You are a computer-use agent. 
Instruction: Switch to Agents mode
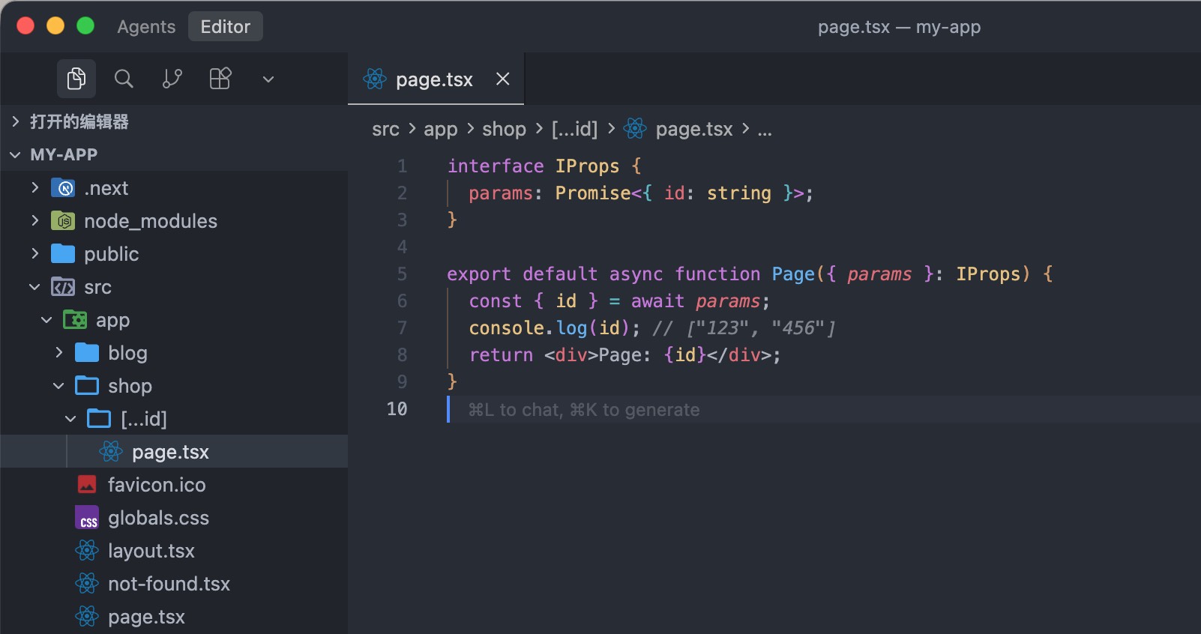146,27
